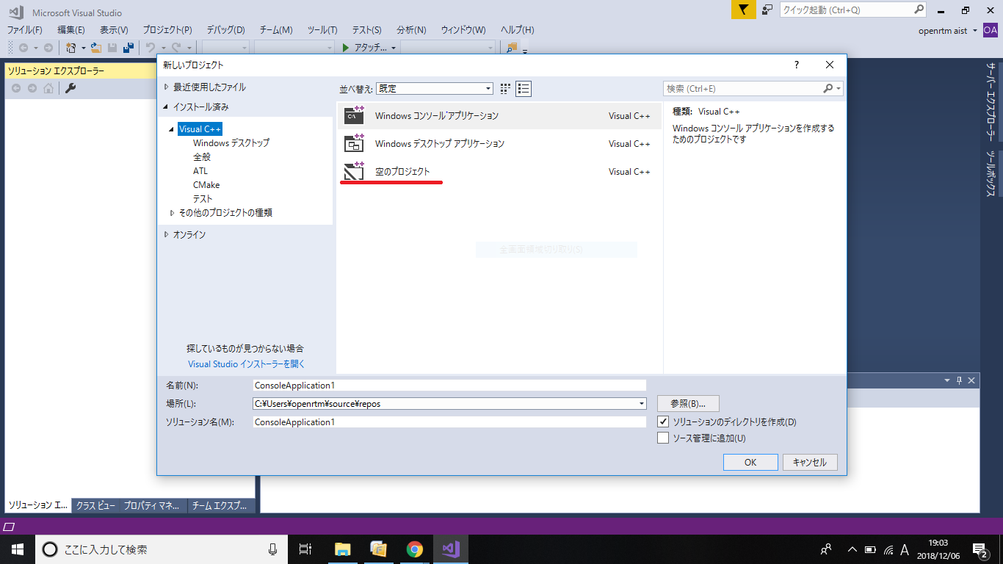This screenshot has width=1003, height=564.
Task: Open File Explorer from the taskbar
Action: click(x=342, y=549)
